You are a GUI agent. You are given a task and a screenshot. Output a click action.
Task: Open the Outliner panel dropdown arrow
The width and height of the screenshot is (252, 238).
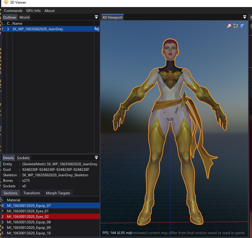tap(96, 17)
